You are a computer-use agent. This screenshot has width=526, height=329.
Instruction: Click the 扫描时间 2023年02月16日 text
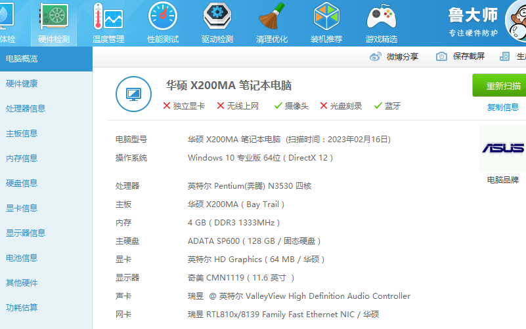(338, 139)
